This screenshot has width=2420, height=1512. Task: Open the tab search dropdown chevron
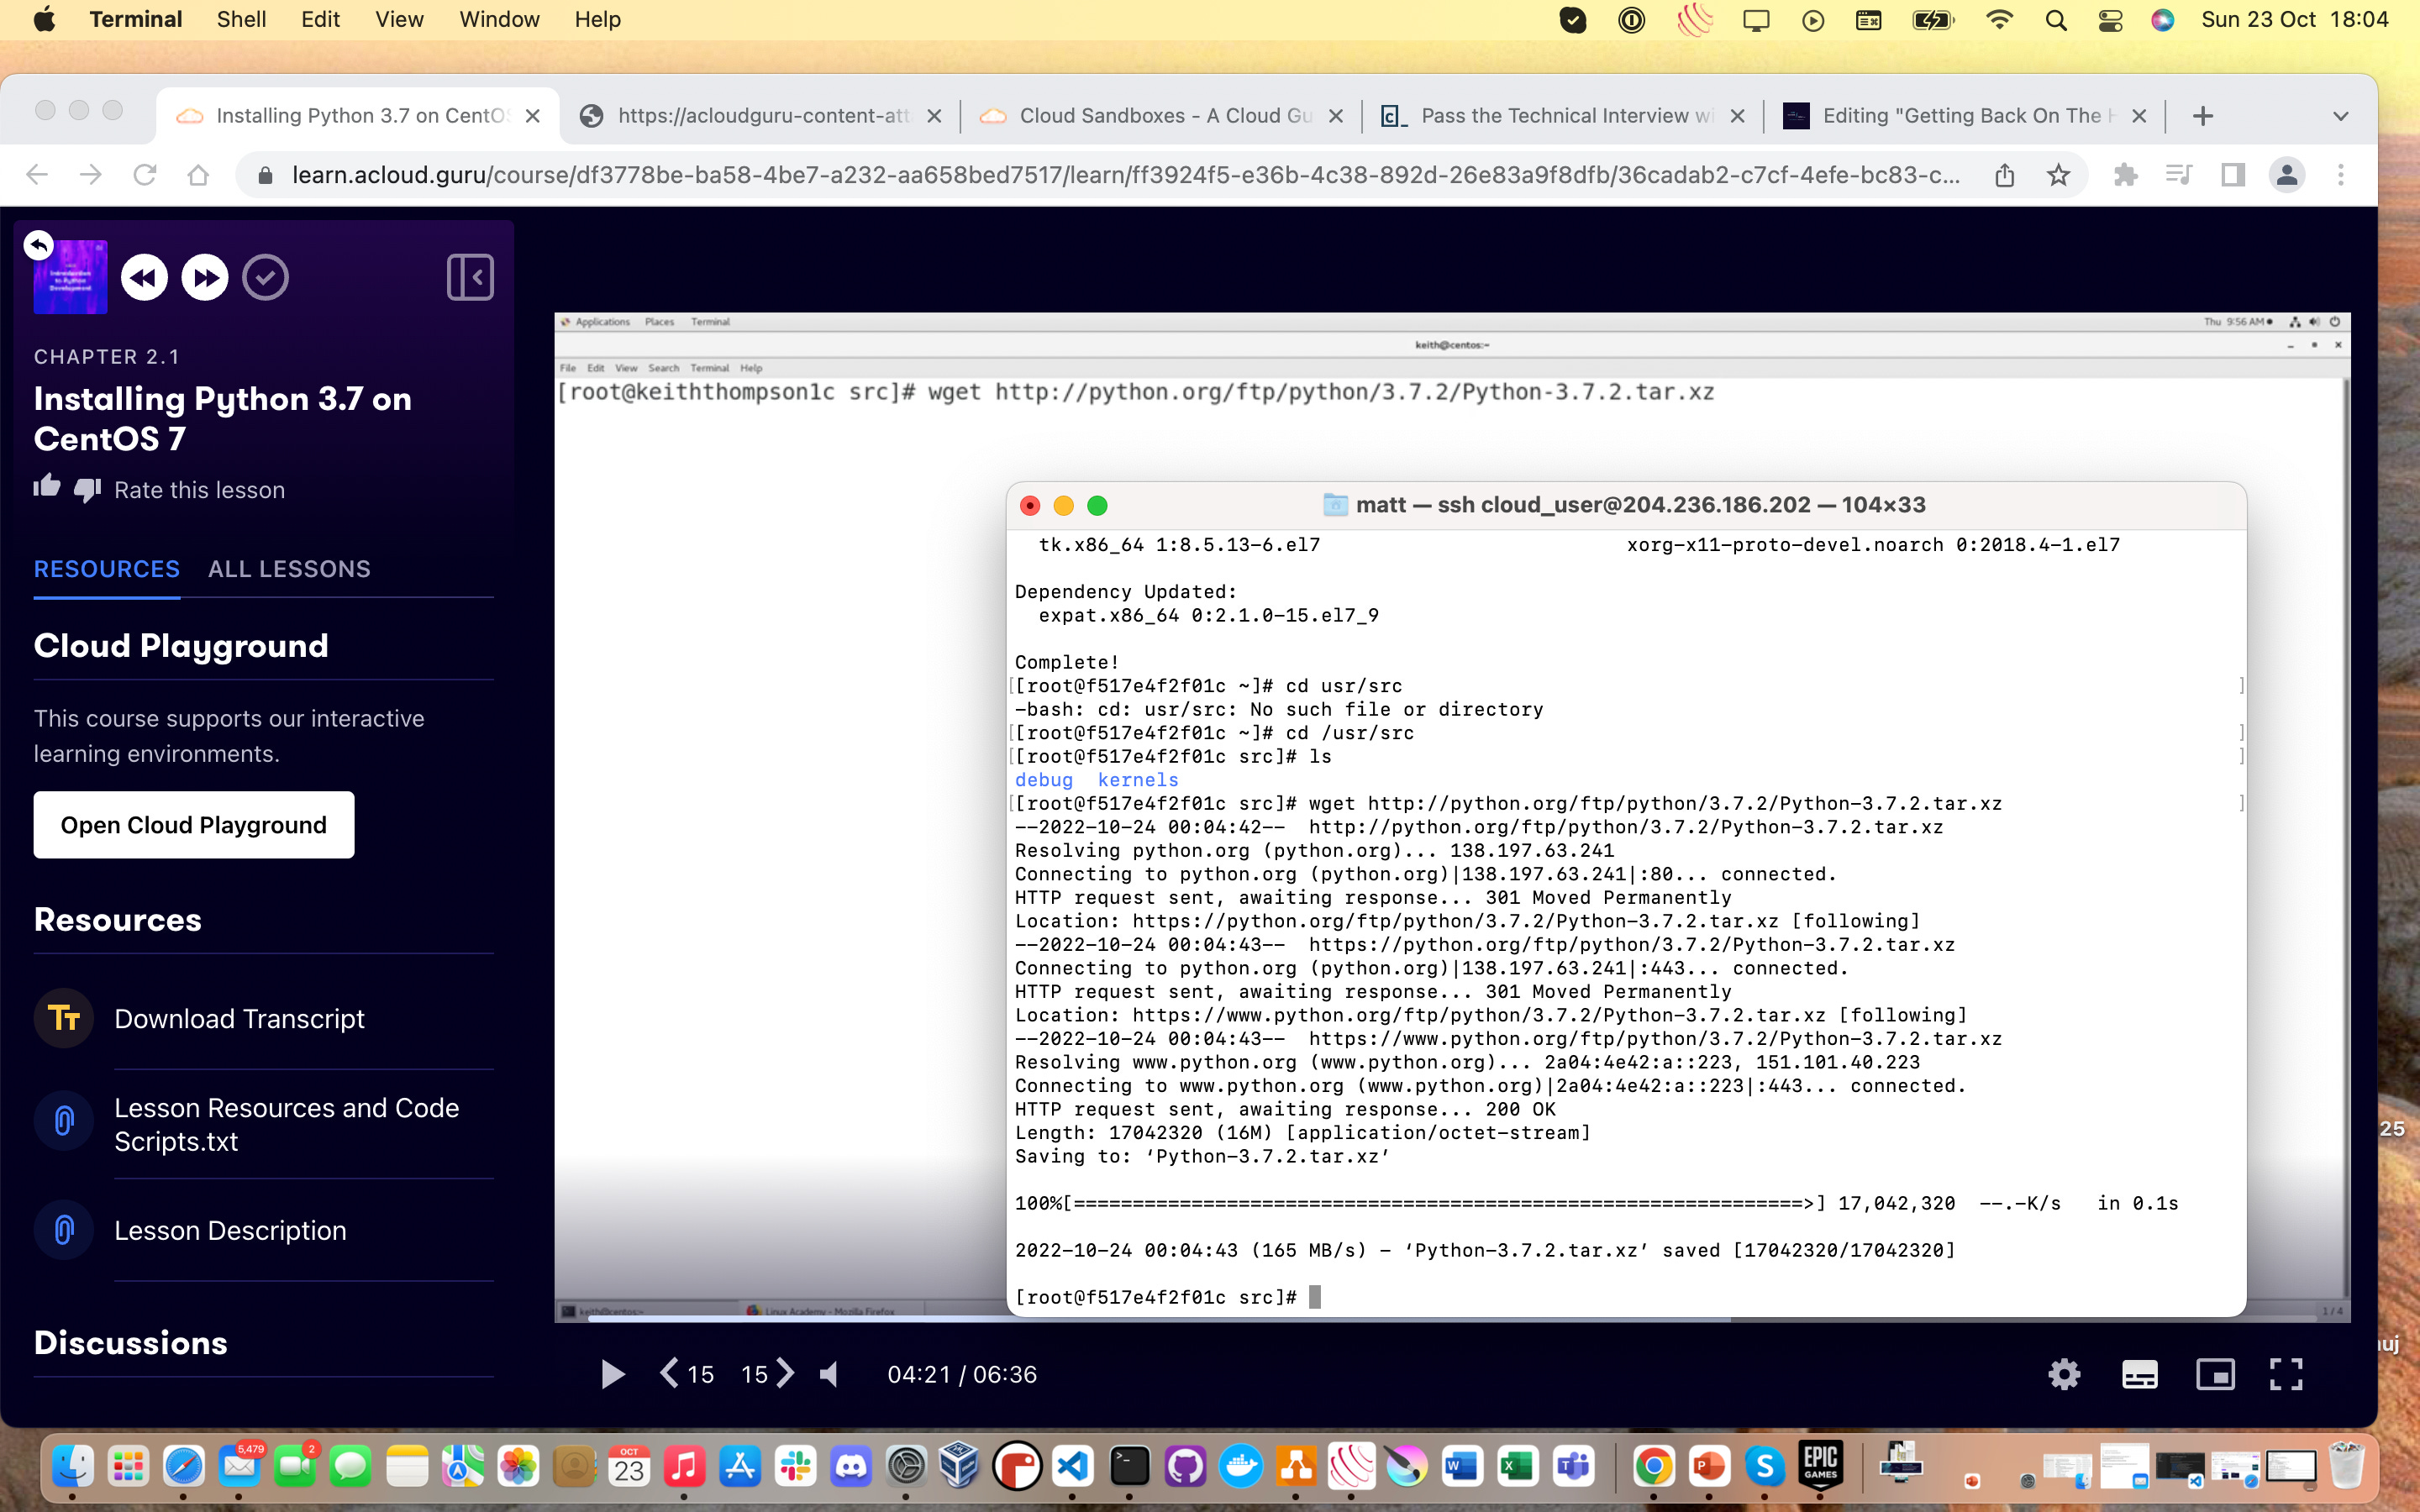click(x=2340, y=116)
